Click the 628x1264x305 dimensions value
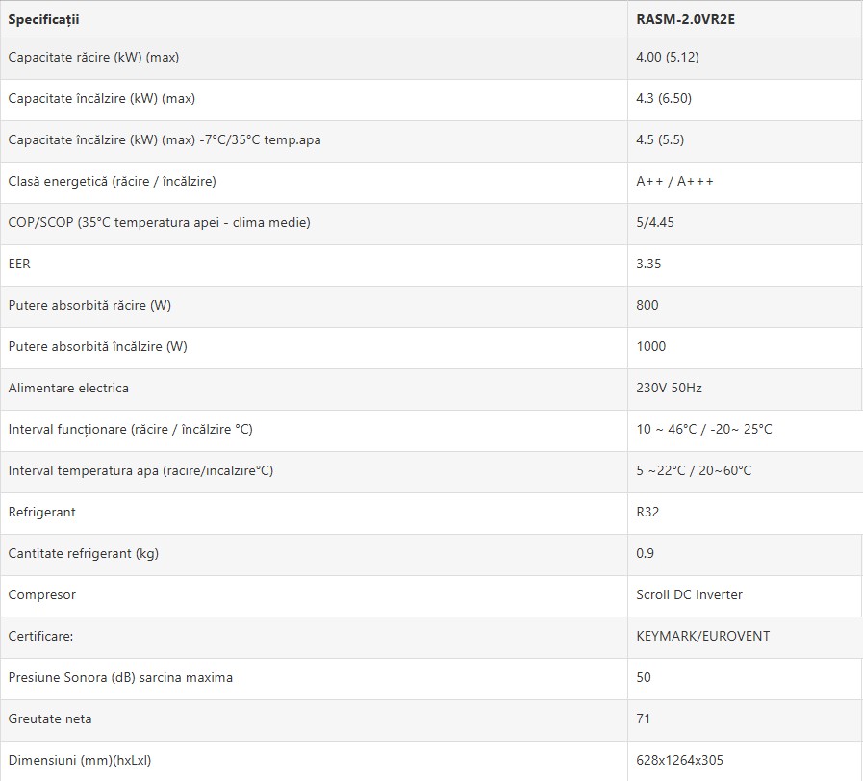The width and height of the screenshot is (863, 781). pos(679,760)
